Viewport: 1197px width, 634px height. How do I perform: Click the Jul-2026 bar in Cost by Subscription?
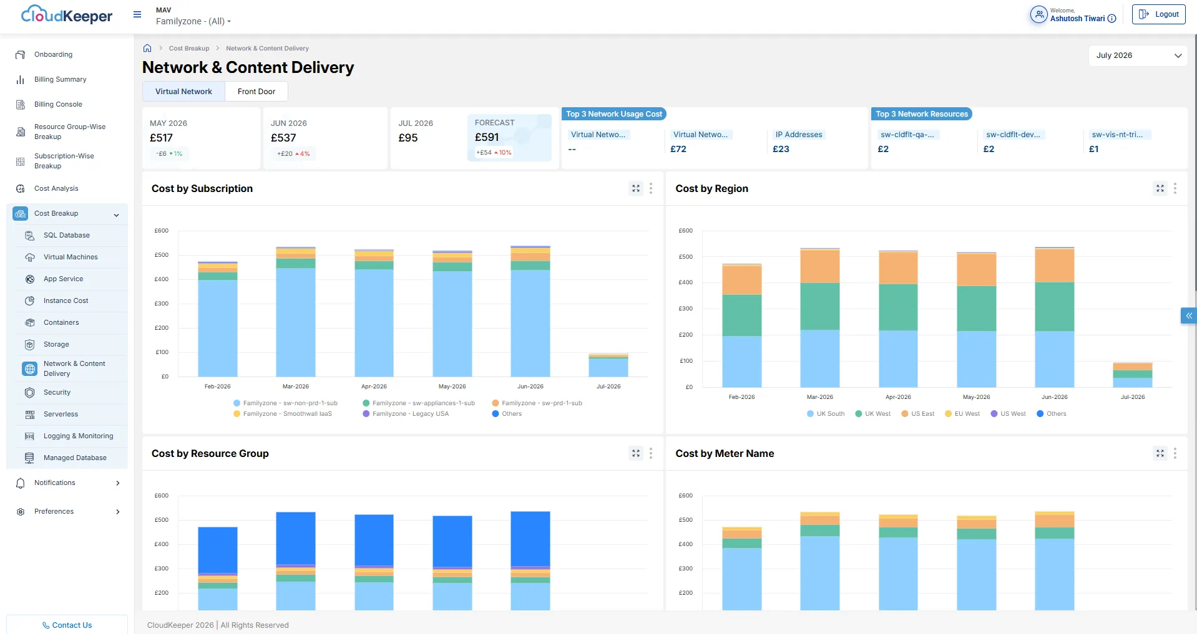608,366
